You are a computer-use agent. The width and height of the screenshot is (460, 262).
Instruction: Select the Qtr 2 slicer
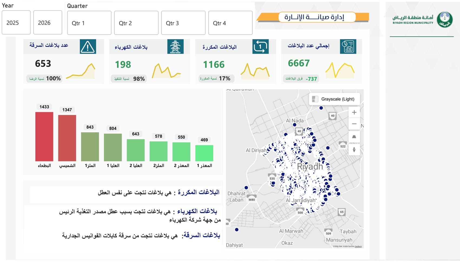pyautogui.click(x=136, y=23)
